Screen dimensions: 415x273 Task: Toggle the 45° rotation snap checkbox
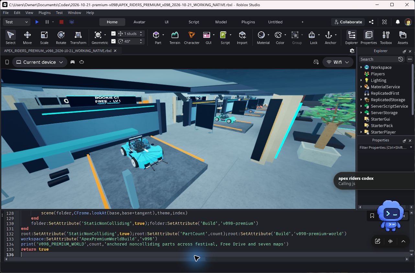pyautogui.click(x=113, y=41)
